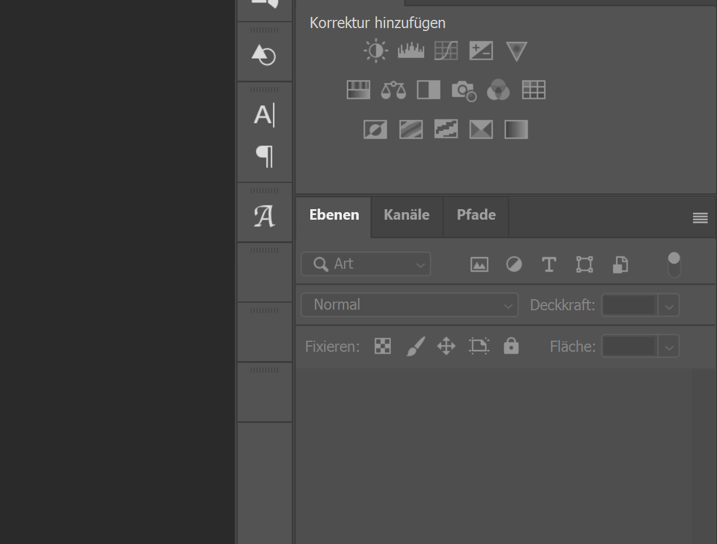Add a Hue/Saturation adjustment

pyautogui.click(x=358, y=89)
